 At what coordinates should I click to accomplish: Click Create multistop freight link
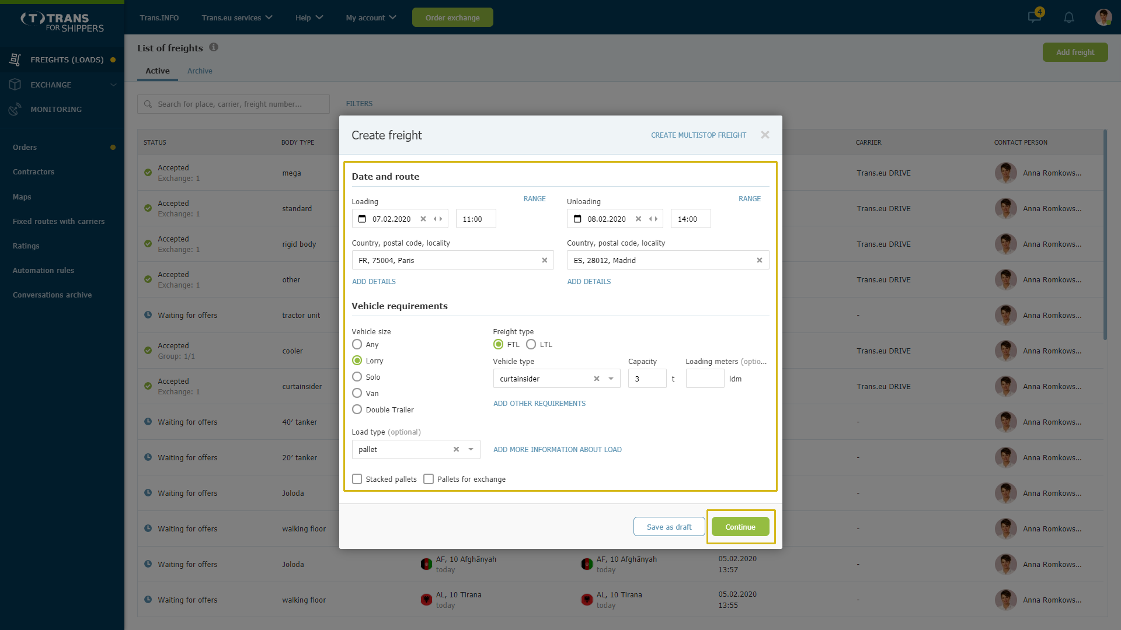(x=698, y=135)
